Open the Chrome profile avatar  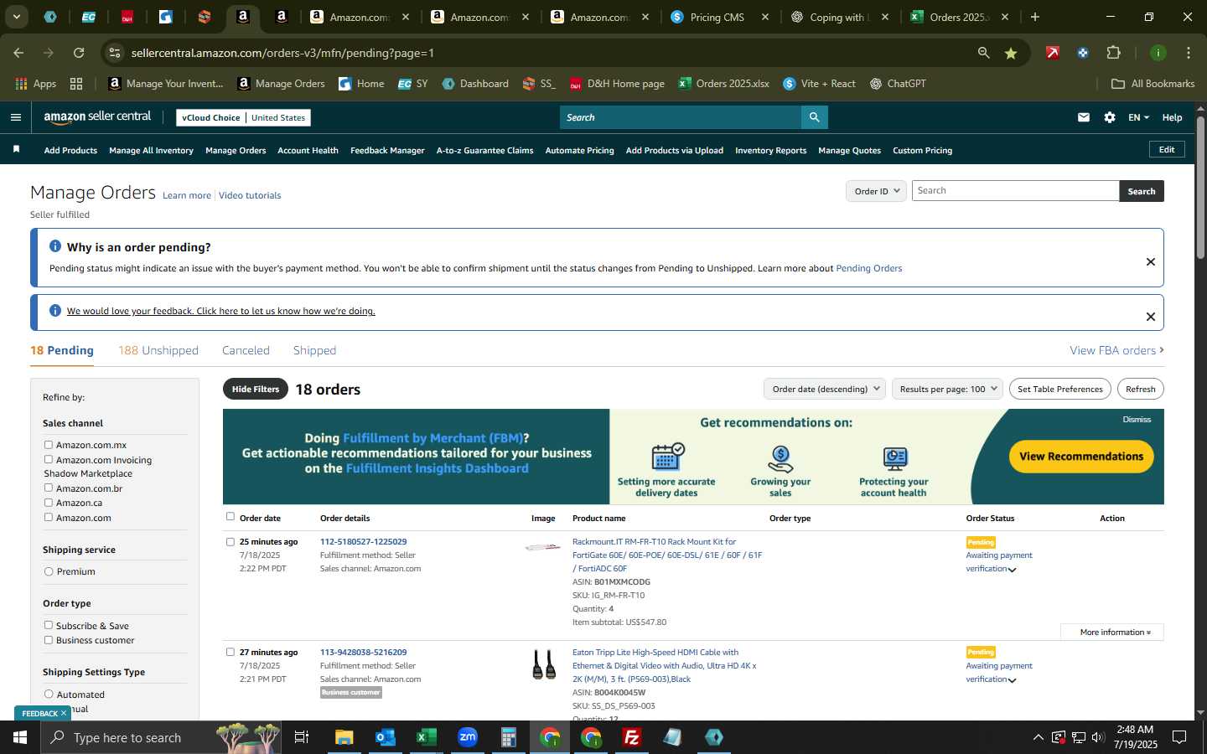pos(1158,53)
